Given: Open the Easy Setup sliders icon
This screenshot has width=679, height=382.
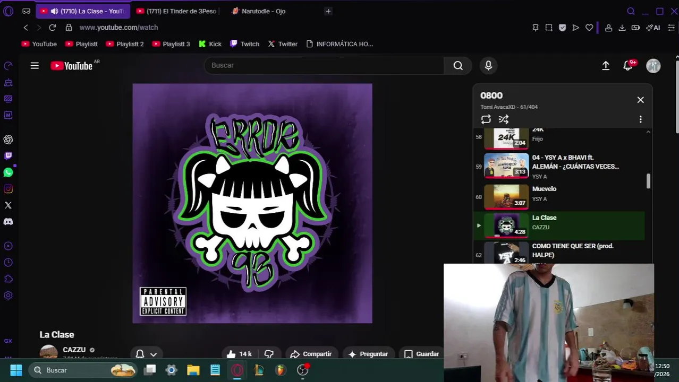Looking at the screenshot, I should [x=671, y=28].
